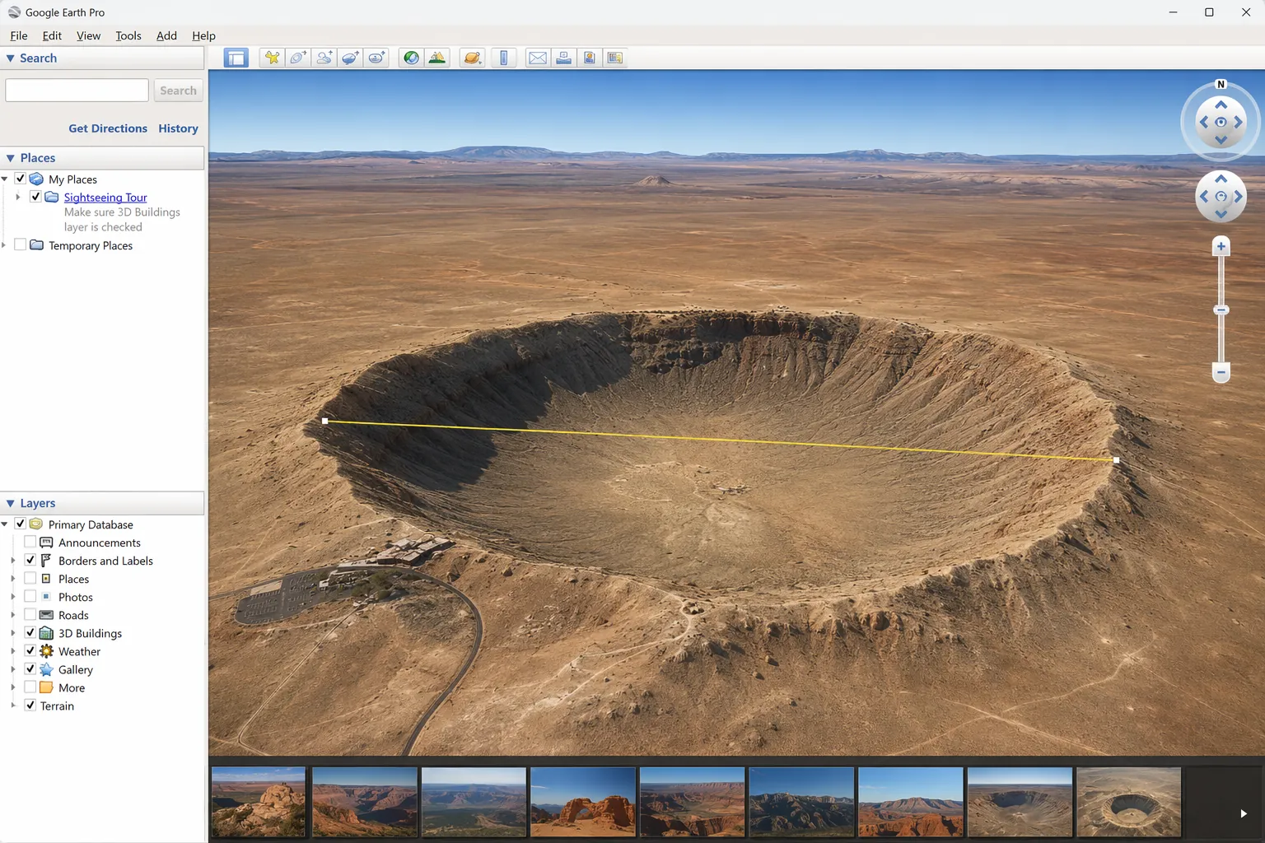This screenshot has height=843, width=1265.
Task: Show historical imagery clock icon
Action: click(x=411, y=58)
